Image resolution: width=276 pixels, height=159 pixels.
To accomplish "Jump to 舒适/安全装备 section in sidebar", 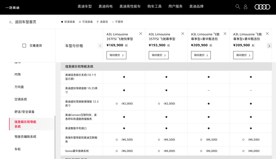I will pos(25,112).
